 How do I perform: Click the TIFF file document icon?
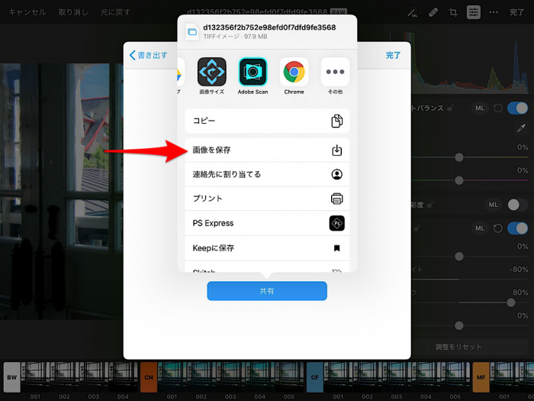coord(192,32)
